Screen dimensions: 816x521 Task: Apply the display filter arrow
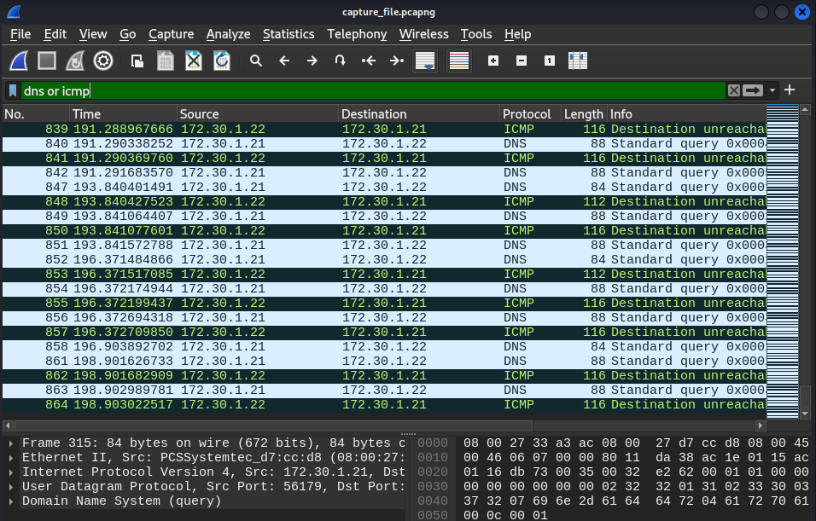[x=753, y=90]
